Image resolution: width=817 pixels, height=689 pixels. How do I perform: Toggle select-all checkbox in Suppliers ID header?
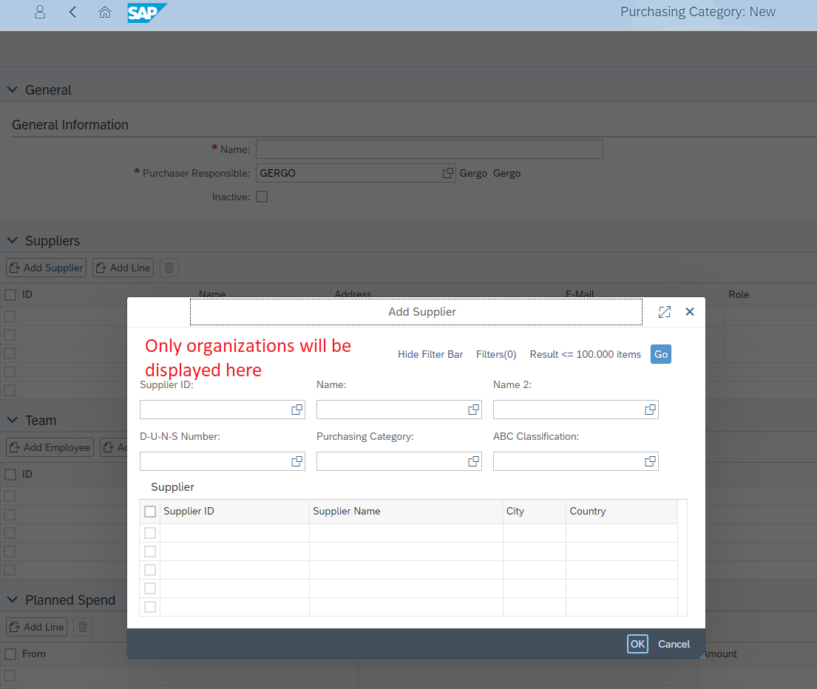[10, 295]
